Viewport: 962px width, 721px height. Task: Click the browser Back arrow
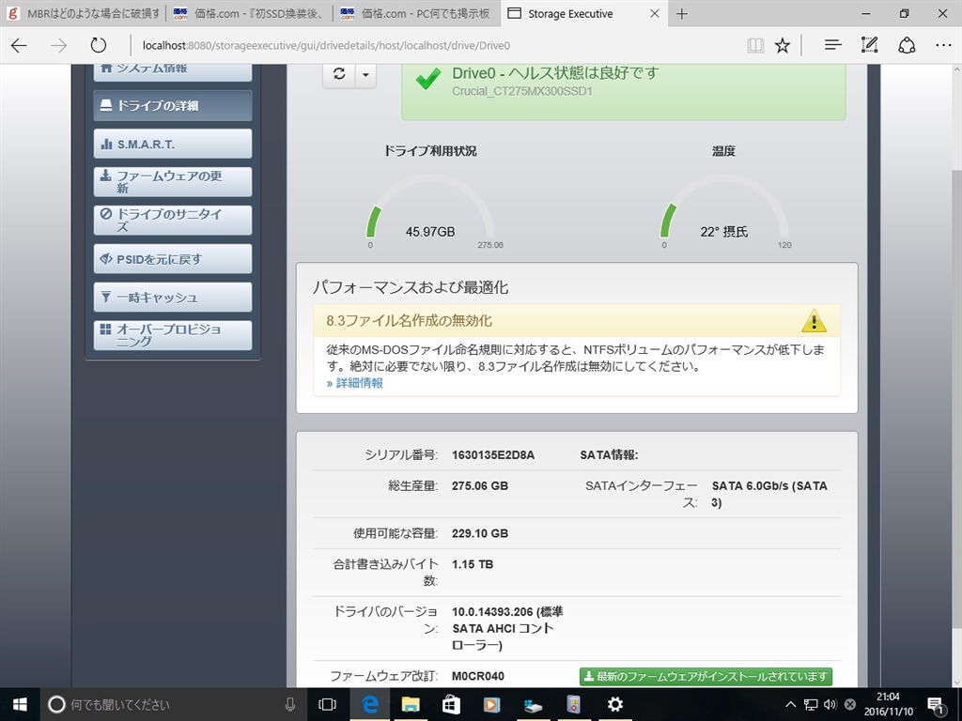tap(19, 45)
